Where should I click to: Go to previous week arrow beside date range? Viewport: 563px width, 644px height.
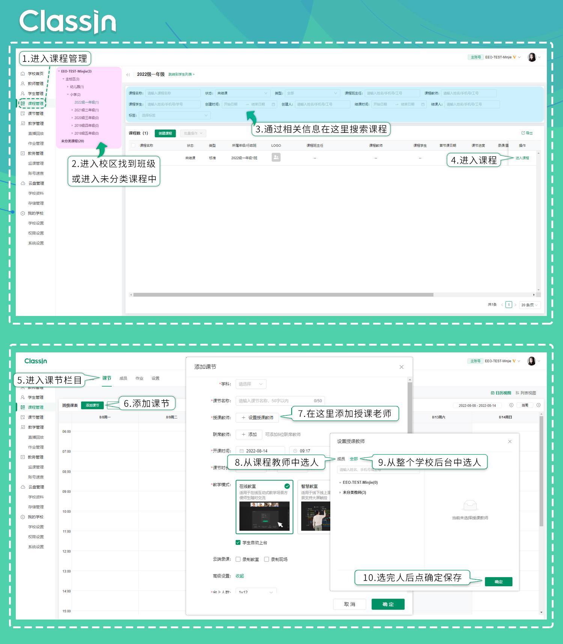(x=511, y=405)
